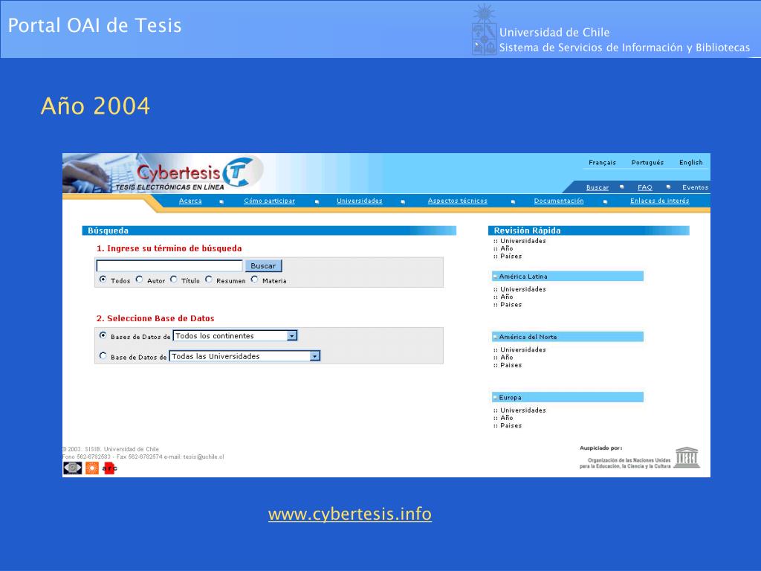Click Año under América del Norte
Viewport: 761px width, 571px height.
[506, 357]
